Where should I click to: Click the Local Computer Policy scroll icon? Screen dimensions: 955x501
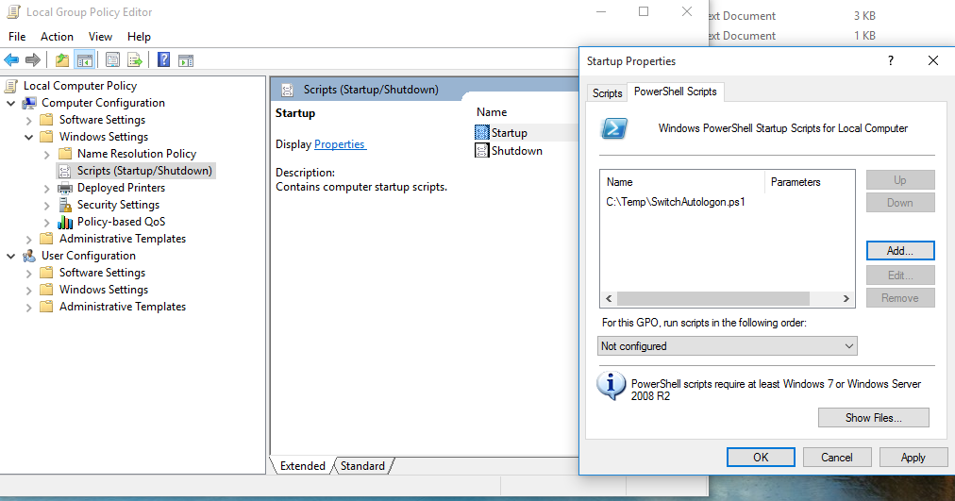pyautogui.click(x=11, y=86)
